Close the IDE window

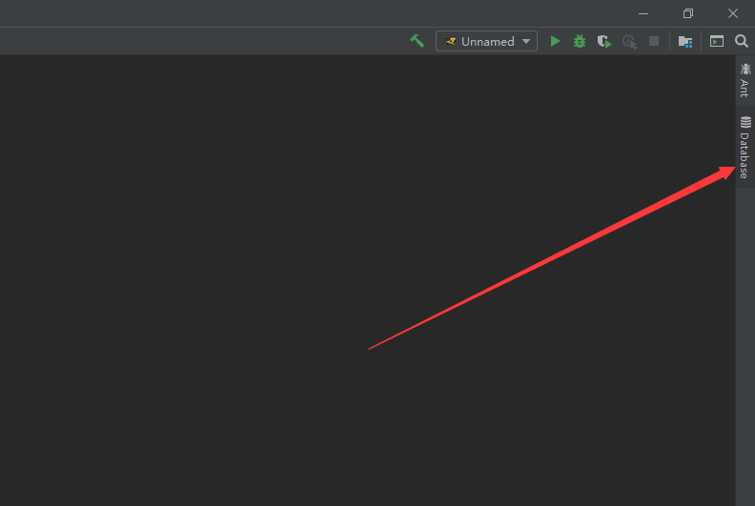(733, 13)
